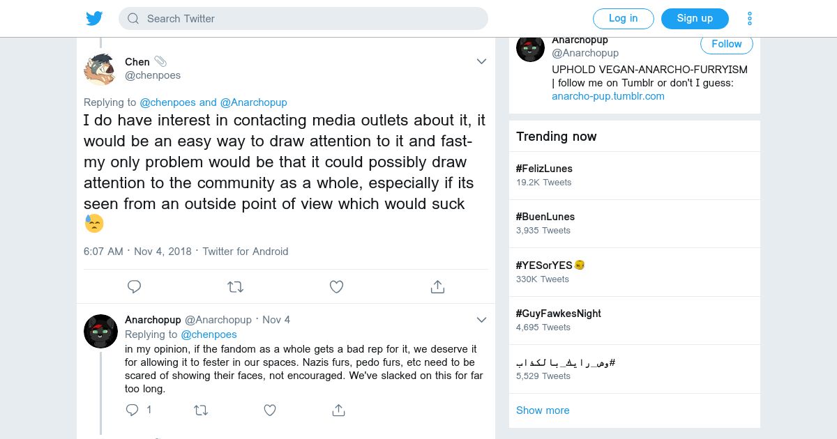The width and height of the screenshot is (837, 439).
Task: Reply to Chen's tweet
Action: pos(135,286)
